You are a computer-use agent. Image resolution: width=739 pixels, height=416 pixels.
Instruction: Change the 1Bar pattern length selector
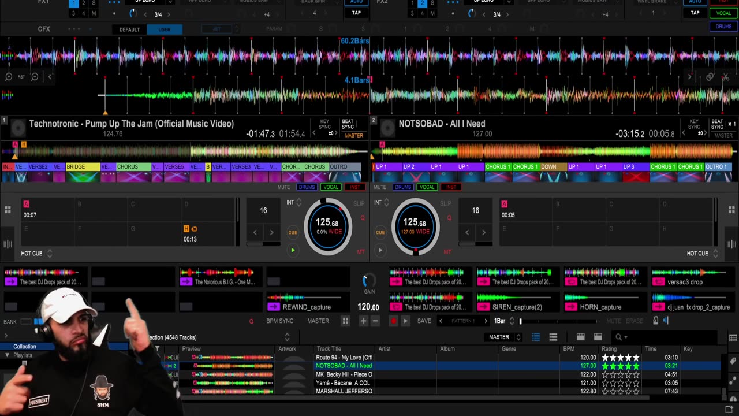pos(500,321)
